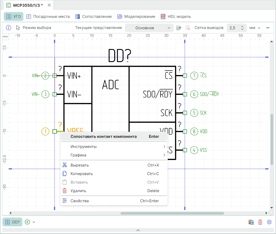Open the toolbar overflow menu
This screenshot has height=234, width=276.
tap(268, 28)
